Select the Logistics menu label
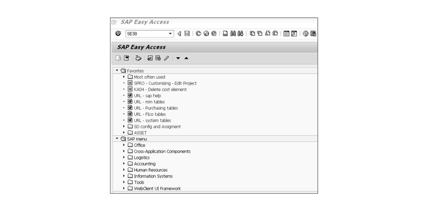424x210 pixels. (141, 157)
